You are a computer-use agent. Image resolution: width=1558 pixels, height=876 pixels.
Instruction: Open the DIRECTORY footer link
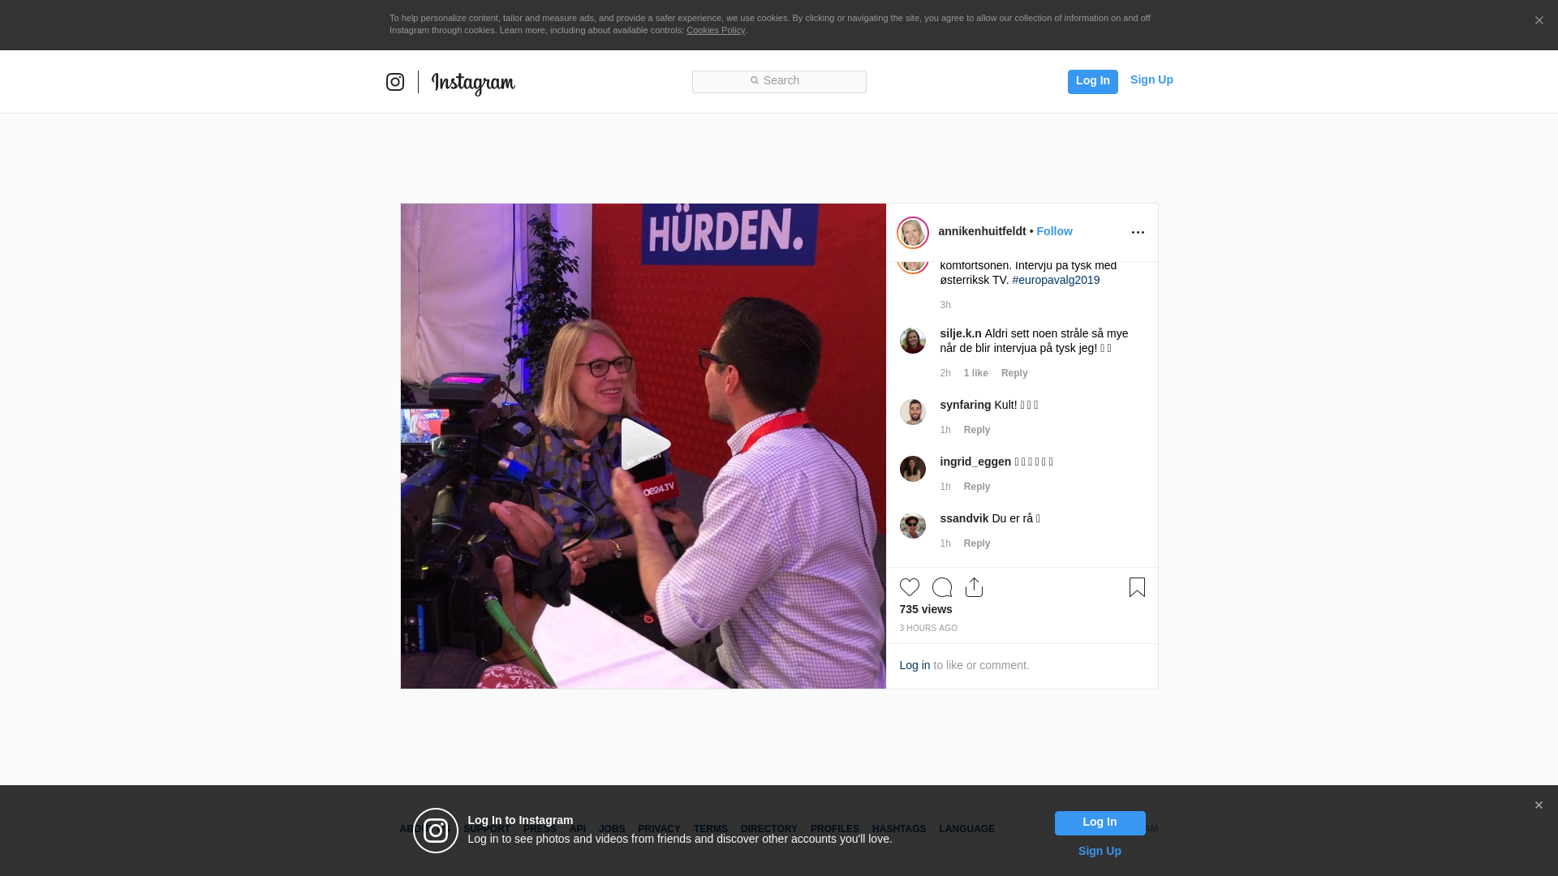pos(769,829)
